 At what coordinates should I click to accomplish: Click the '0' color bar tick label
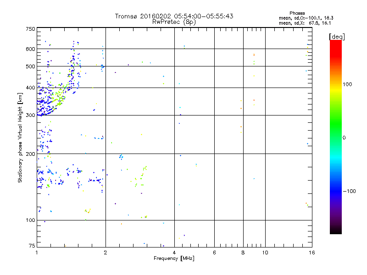pyautogui.click(x=344, y=138)
